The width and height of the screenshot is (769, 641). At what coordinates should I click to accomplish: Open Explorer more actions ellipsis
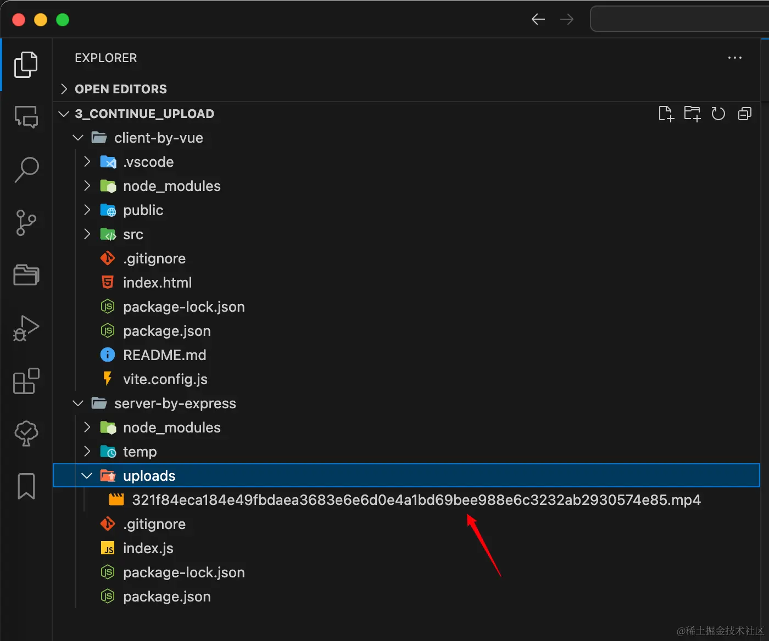735,58
